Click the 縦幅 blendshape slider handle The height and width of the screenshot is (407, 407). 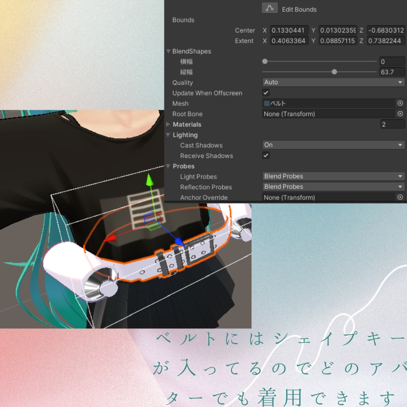click(335, 72)
